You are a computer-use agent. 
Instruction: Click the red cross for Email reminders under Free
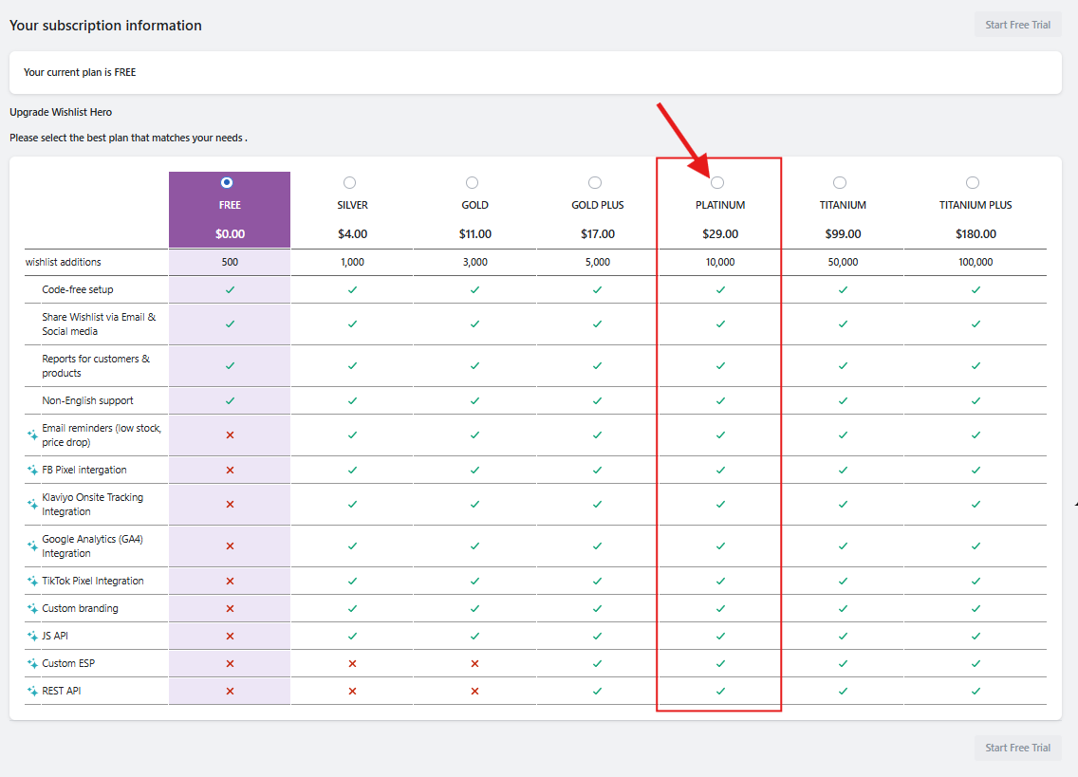pyautogui.click(x=231, y=435)
